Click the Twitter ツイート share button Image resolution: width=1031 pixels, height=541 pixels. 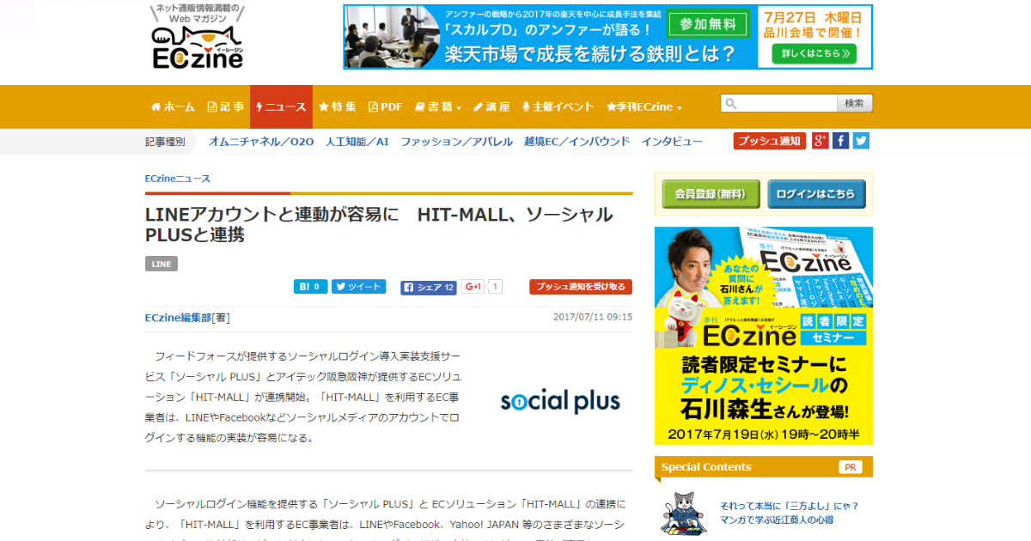[x=359, y=287]
